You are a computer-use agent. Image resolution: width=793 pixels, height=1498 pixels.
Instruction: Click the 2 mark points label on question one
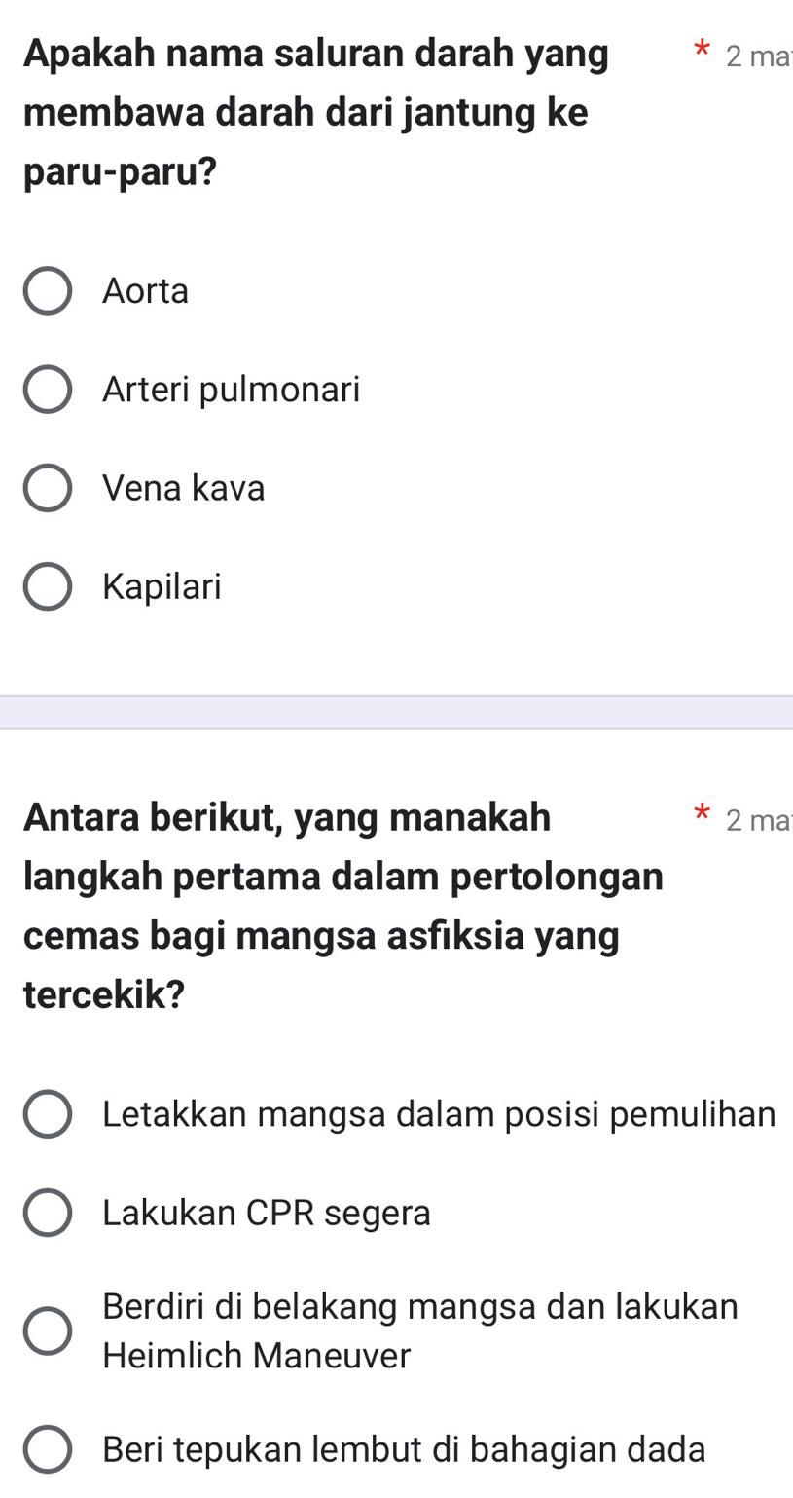(763, 56)
